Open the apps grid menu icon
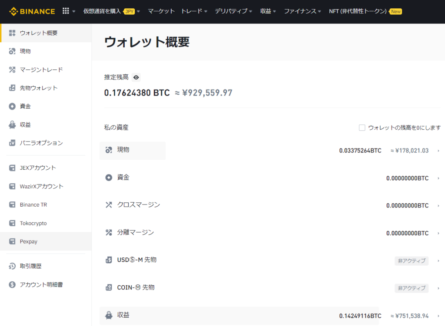 coord(66,11)
